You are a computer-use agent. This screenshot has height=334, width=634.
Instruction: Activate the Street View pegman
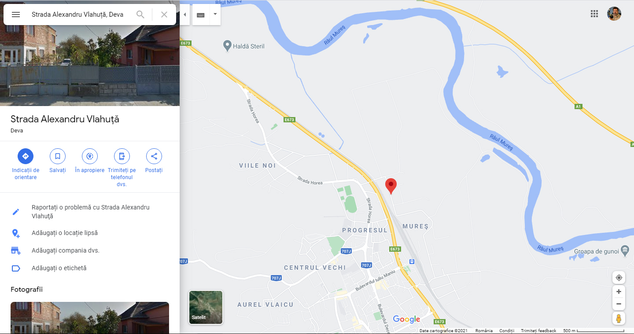click(619, 319)
